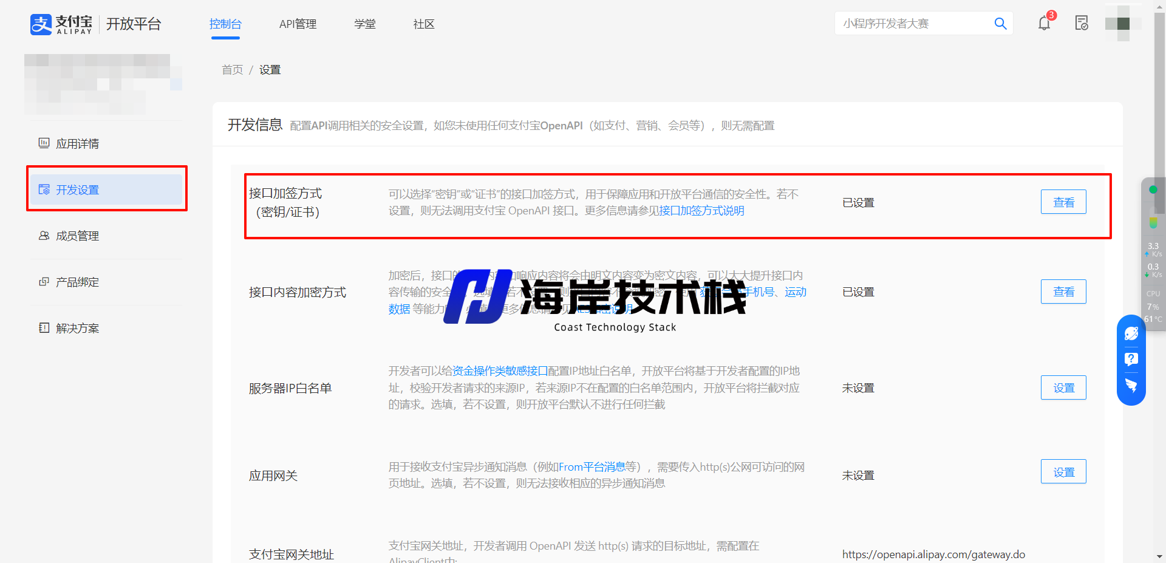Viewport: 1166px width, 563px height.
Task: Open API管理 menu
Action: pyautogui.click(x=298, y=24)
